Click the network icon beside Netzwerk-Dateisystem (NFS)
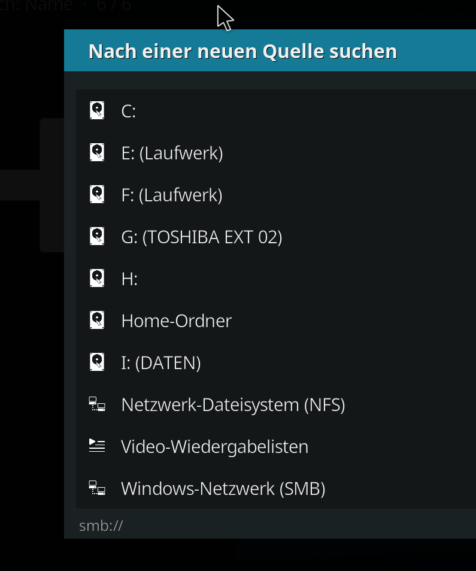Screen dimensions: 476x571 click(97, 404)
